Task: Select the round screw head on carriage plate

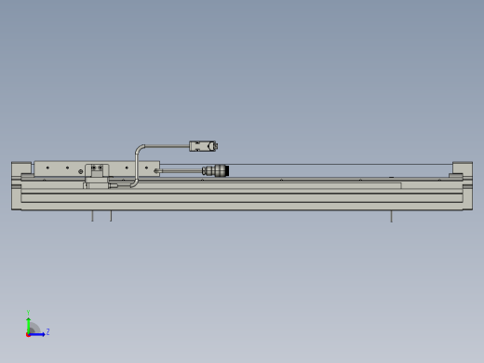Action: (81, 171)
